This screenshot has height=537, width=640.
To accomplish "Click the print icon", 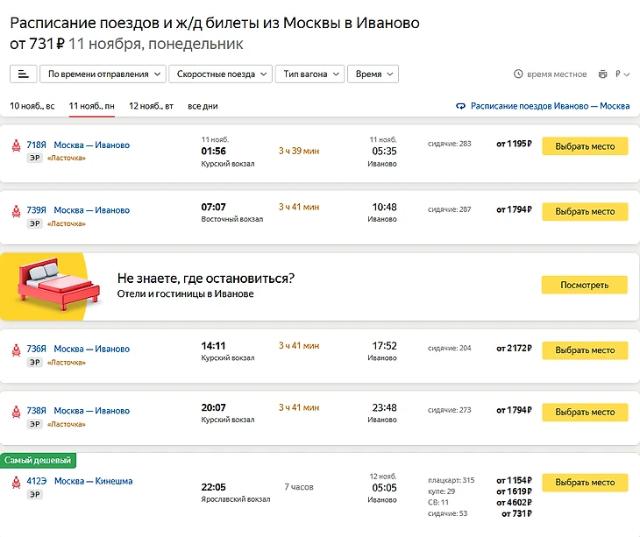I will pos(602,75).
